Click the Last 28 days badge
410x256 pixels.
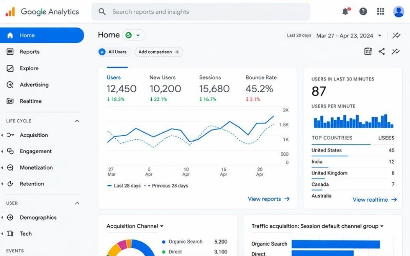click(299, 35)
